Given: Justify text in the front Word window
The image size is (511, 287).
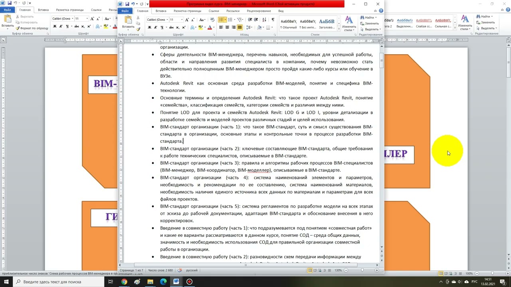Looking at the screenshot, I should (240, 28).
